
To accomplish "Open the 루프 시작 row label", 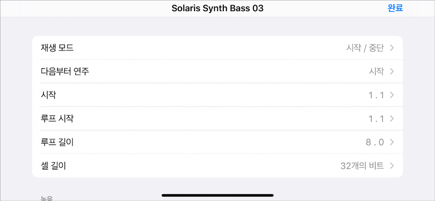I will click(x=57, y=118).
